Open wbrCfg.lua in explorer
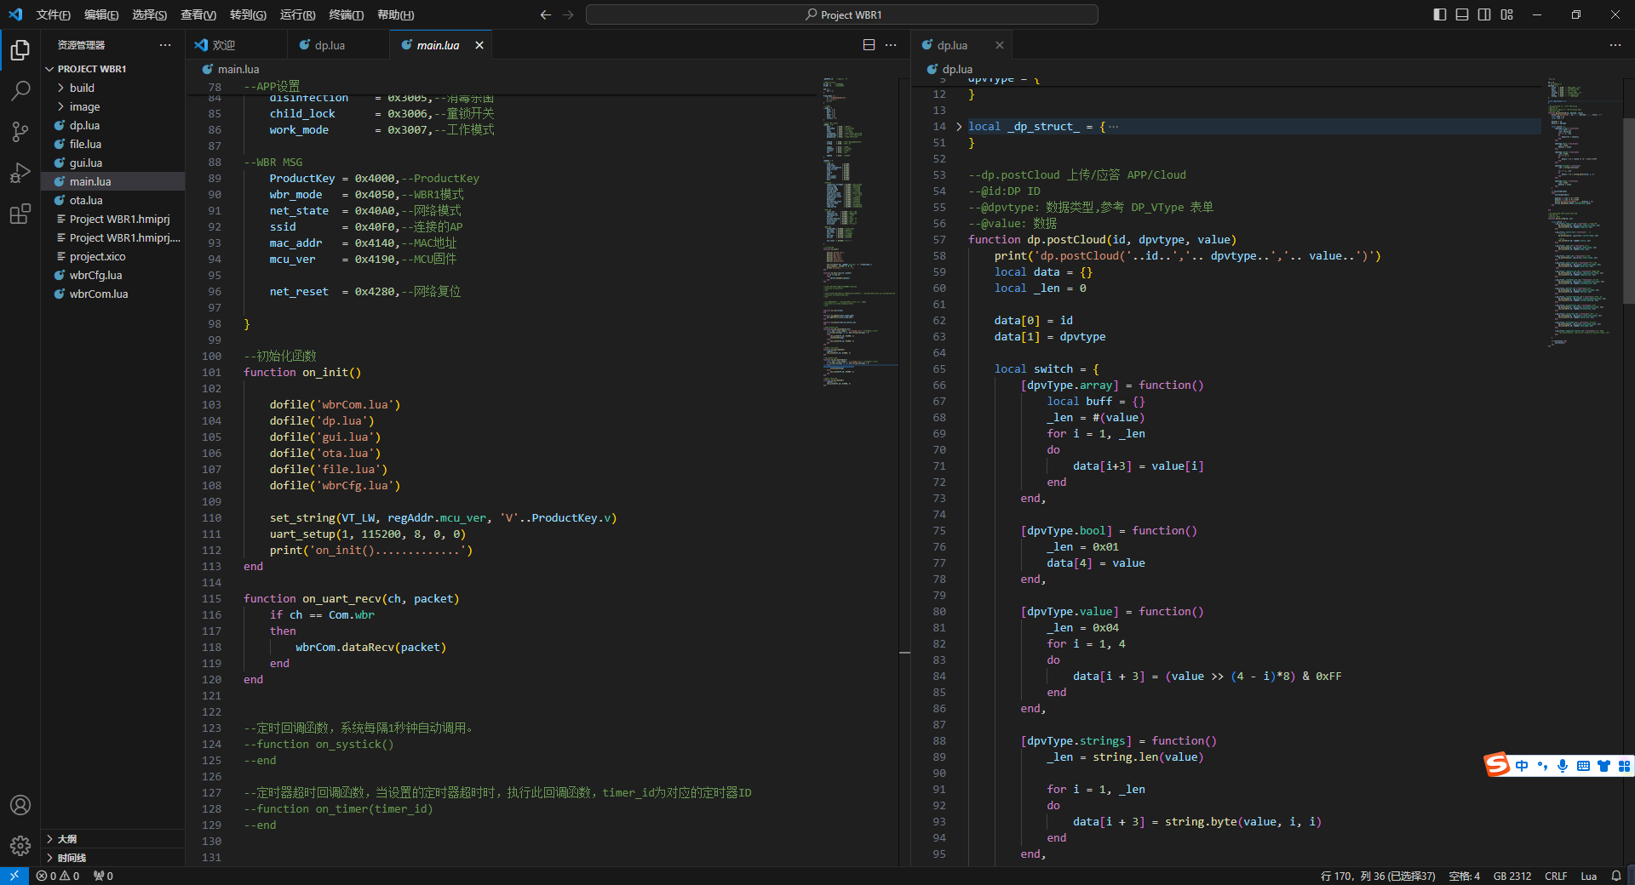Screen dimensions: 1635x885 tap(113, 275)
